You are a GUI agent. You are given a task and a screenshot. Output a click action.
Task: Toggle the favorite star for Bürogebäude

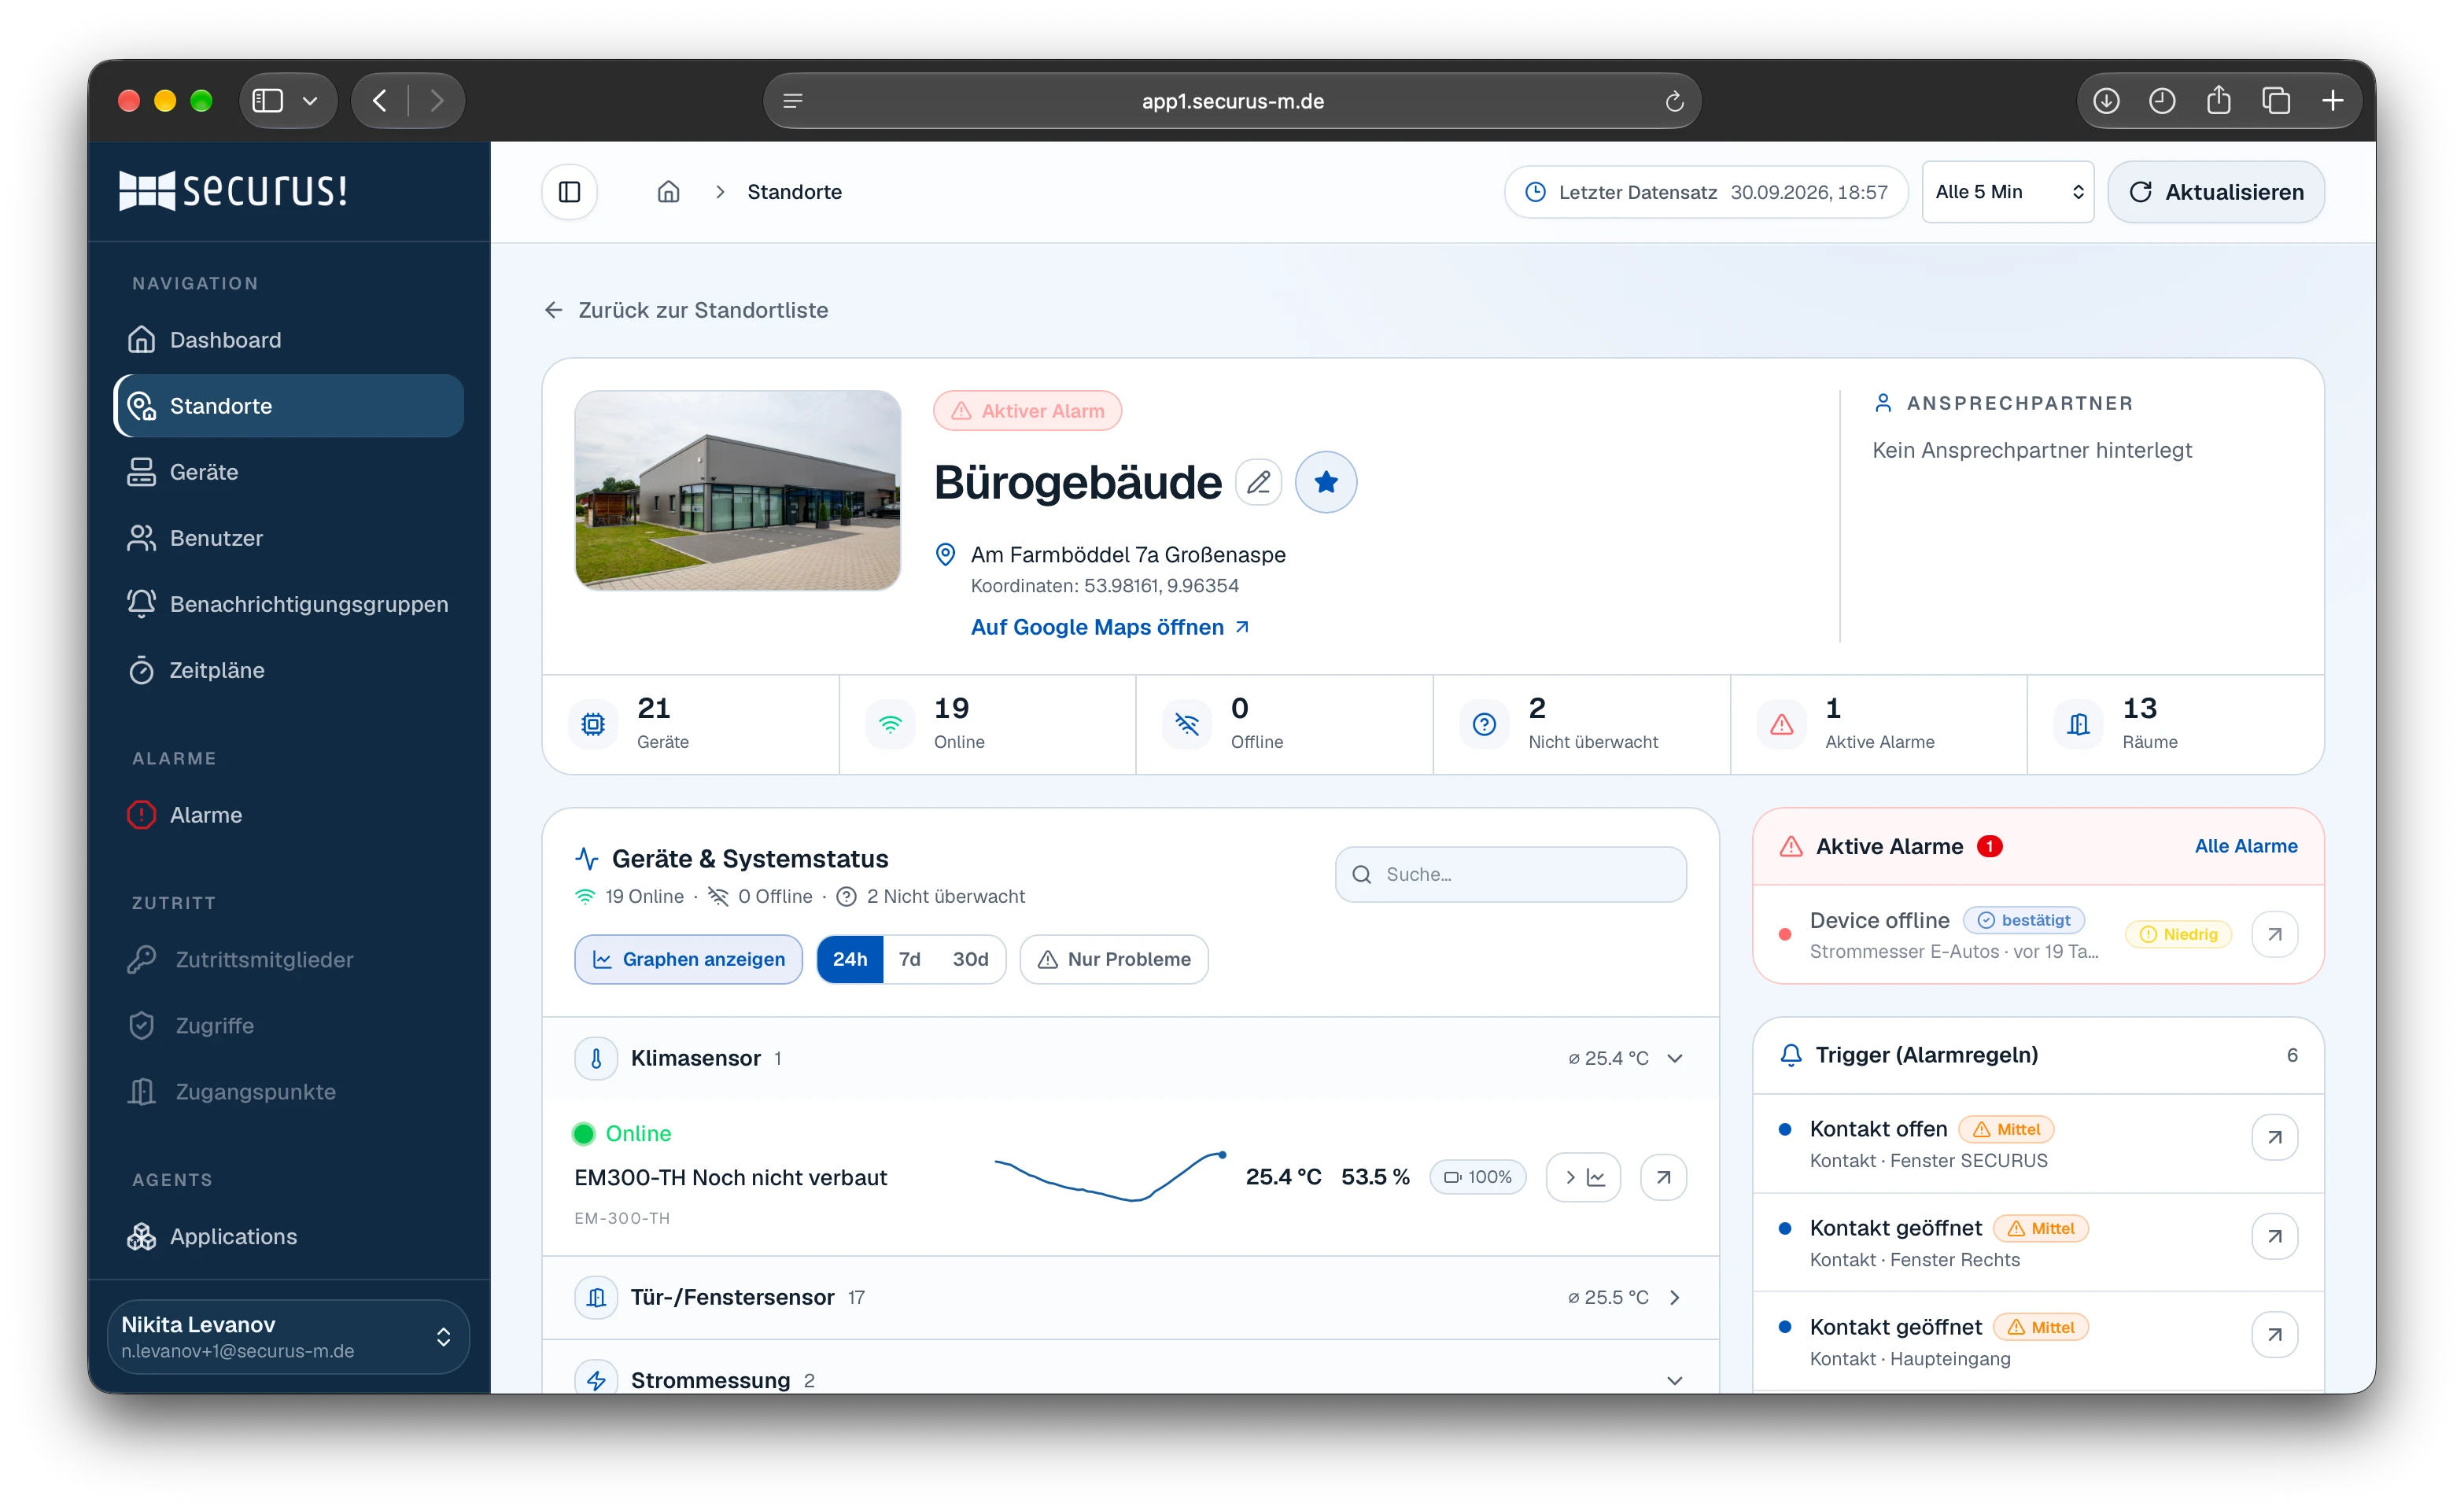point(1325,483)
